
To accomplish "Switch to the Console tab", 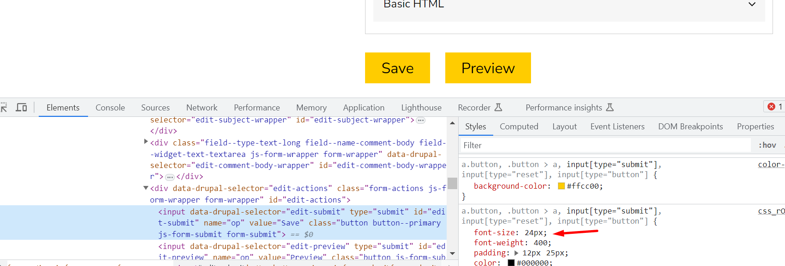I will point(110,108).
